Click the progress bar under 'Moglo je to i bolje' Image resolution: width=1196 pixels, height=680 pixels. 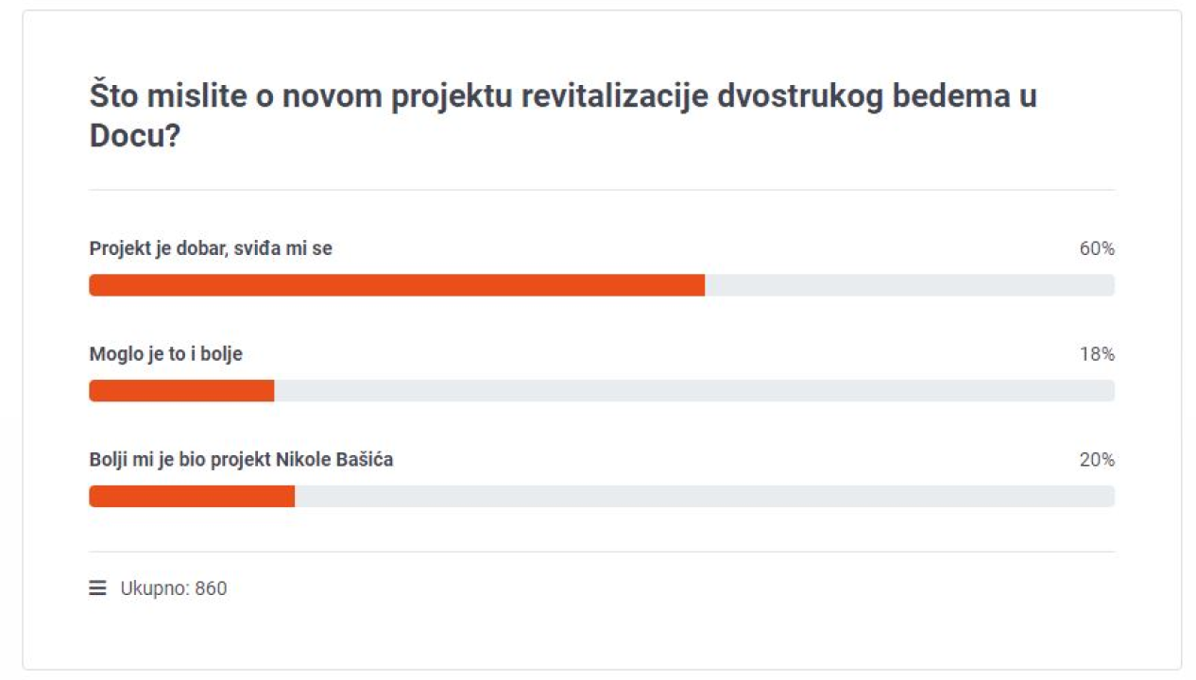179,390
